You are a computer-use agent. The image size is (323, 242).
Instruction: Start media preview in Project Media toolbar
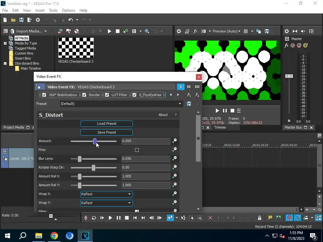tap(109, 31)
